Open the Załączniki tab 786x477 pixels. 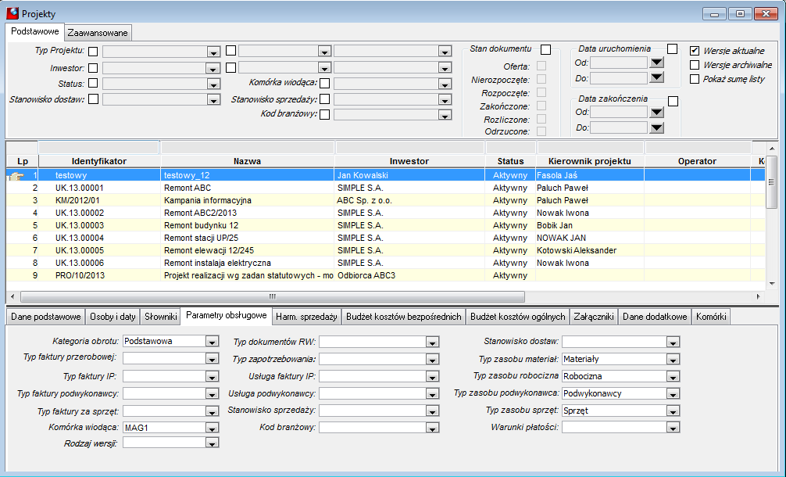point(594,317)
